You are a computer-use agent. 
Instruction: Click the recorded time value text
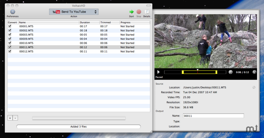pos(200,92)
